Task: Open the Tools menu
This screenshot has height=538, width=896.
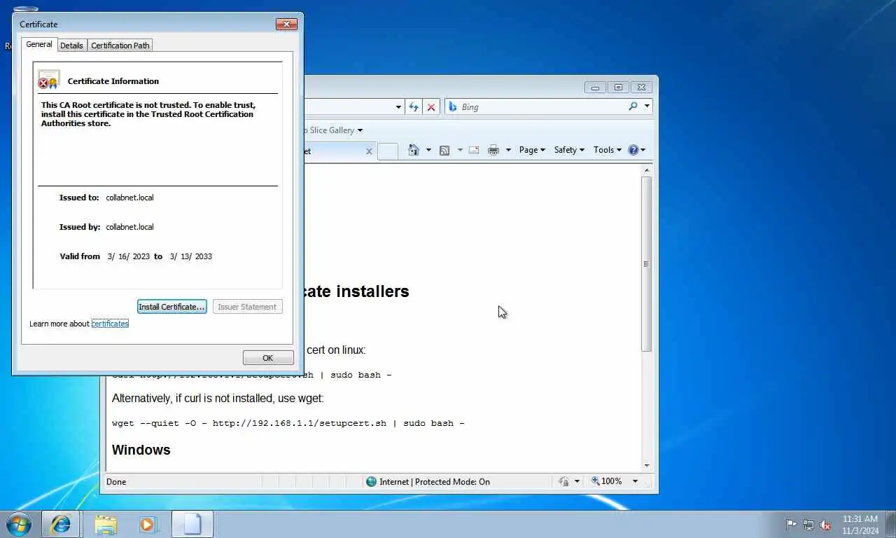Action: 608,150
